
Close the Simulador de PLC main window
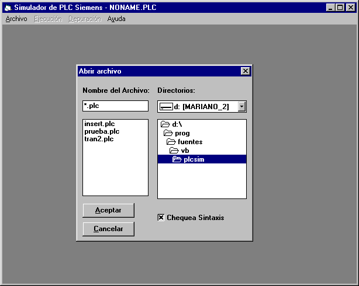351,8
